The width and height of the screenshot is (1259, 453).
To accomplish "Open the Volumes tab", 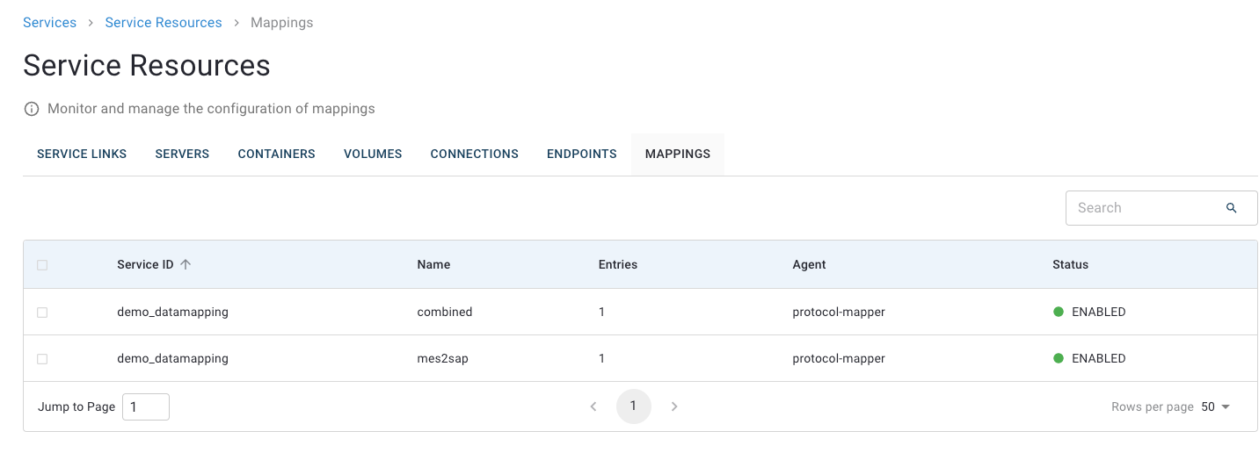I will point(373,154).
